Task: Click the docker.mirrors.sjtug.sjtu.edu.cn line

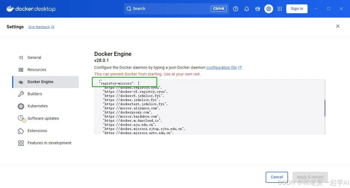Action: pos(144,129)
